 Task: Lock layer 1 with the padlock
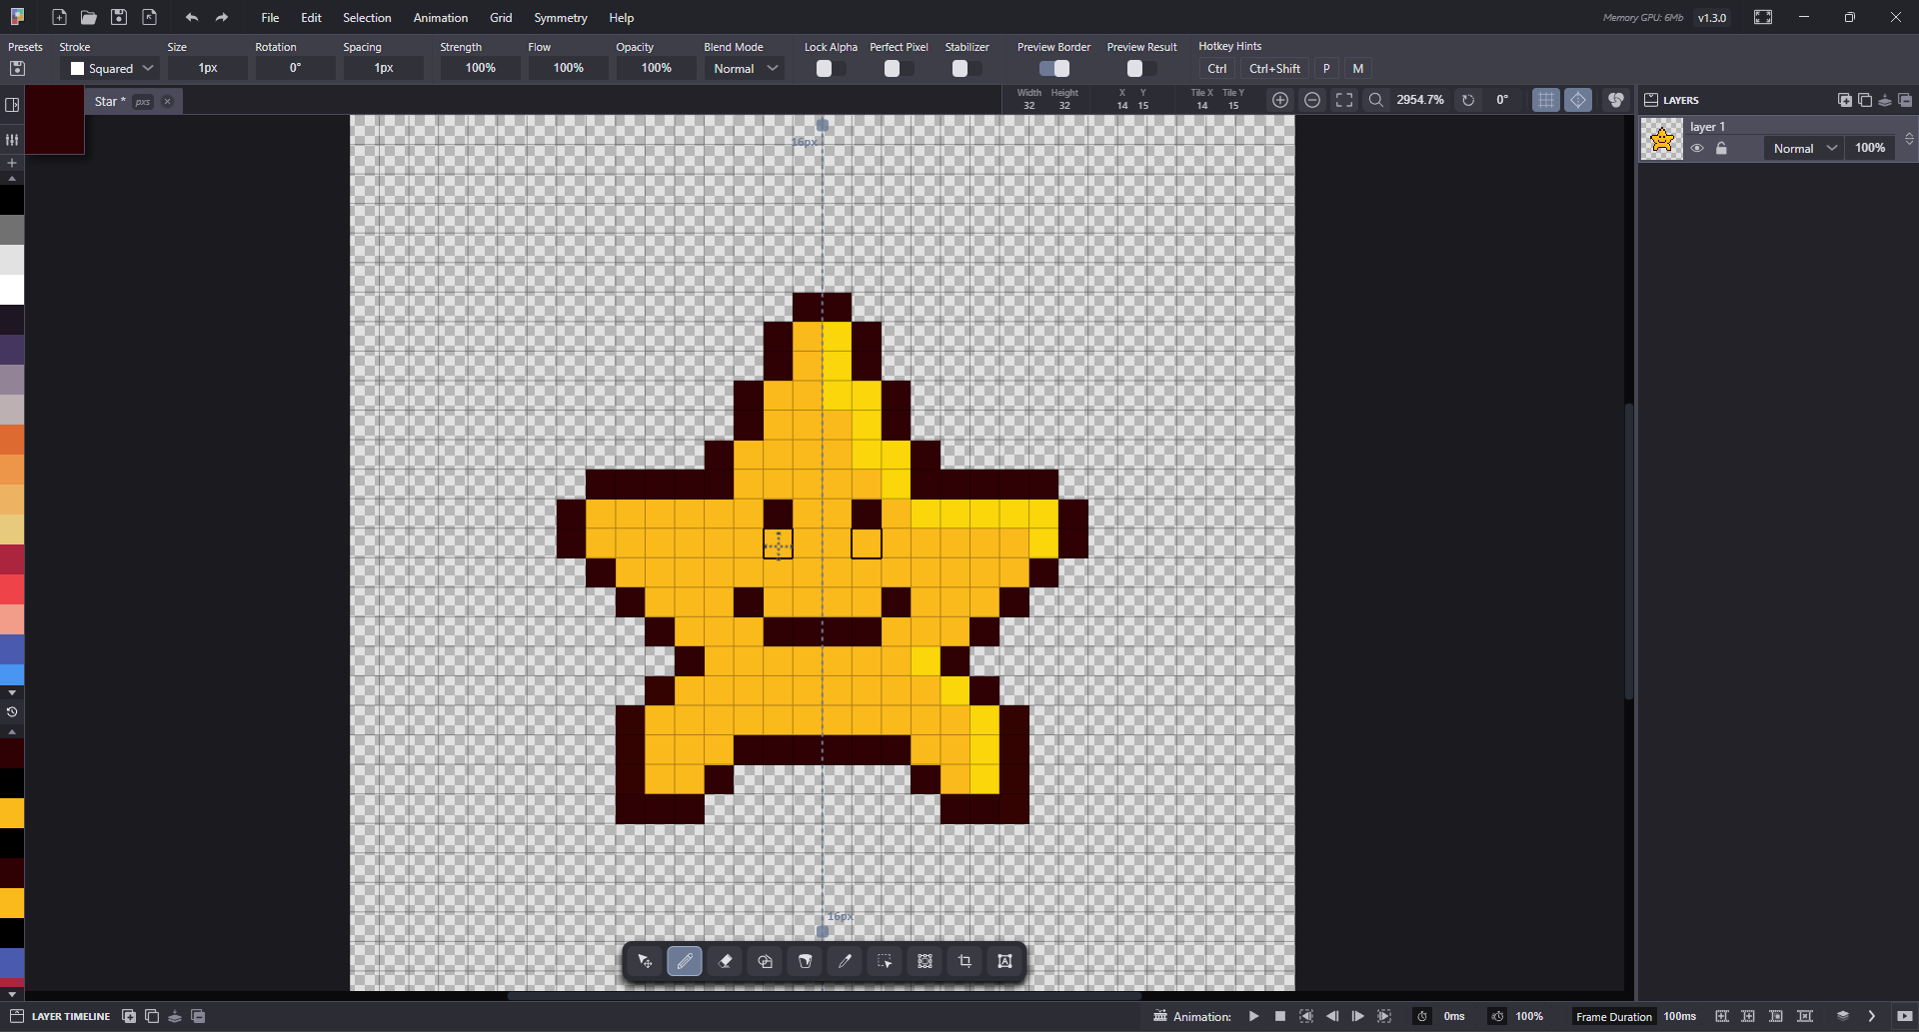1721,148
